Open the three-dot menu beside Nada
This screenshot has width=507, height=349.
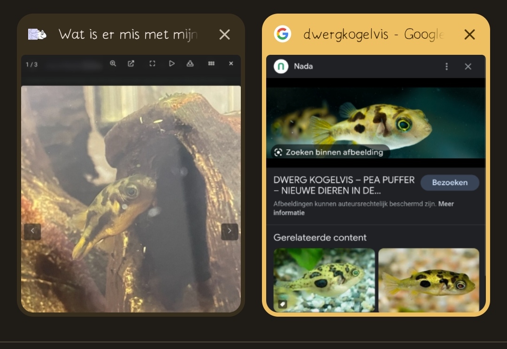pos(446,67)
